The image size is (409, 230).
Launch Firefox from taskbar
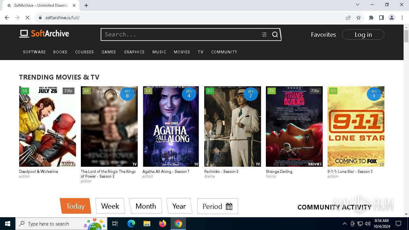163,224
